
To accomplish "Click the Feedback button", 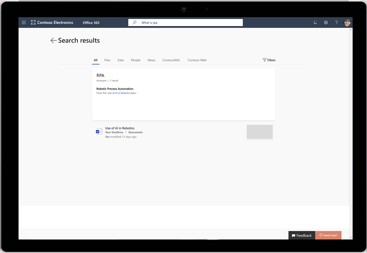I will pyautogui.click(x=302, y=235).
